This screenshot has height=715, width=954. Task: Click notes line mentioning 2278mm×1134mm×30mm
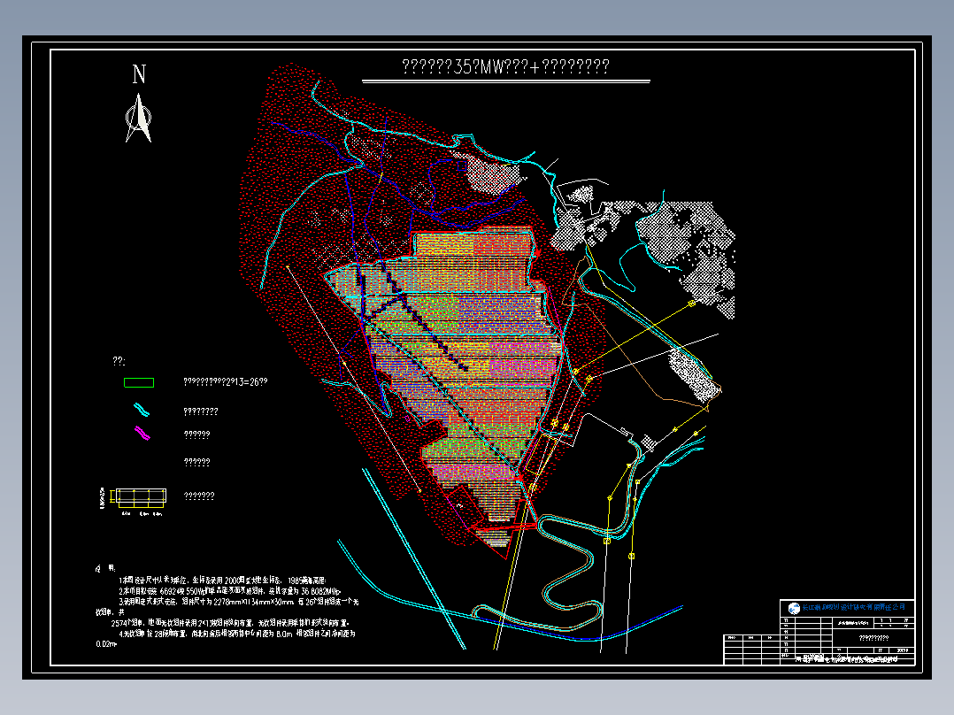point(239,602)
